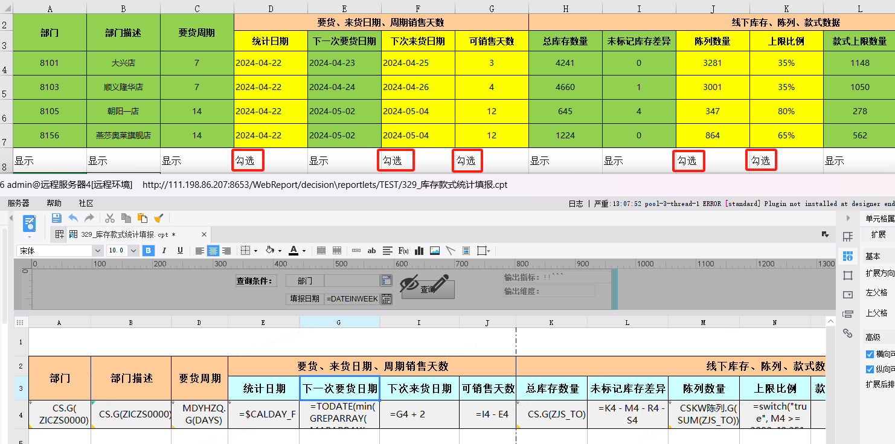Image resolution: width=895 pixels, height=444 pixels.
Task: Open conditional attributes icon in the right sidebar
Action: (848, 314)
